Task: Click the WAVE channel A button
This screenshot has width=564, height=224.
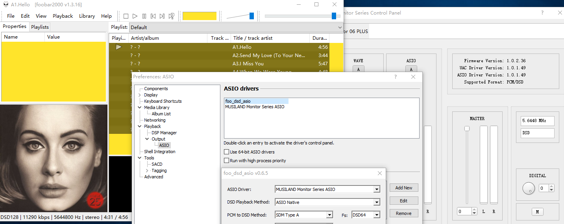Action: [358, 69]
